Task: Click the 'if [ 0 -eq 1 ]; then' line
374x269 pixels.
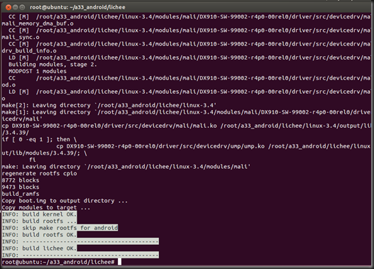Action: [x=39, y=139]
